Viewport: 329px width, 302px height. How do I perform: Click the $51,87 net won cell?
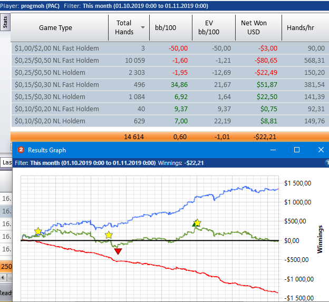point(267,85)
